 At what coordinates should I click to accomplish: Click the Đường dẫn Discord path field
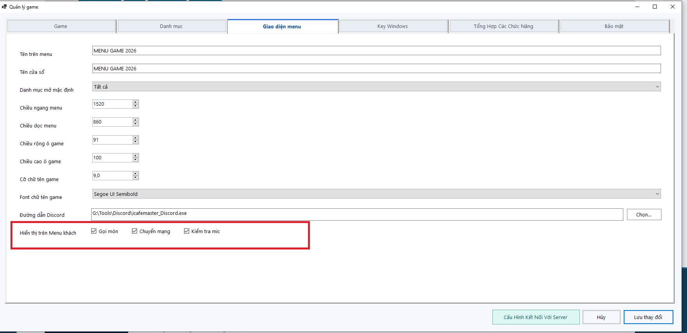[357, 214]
